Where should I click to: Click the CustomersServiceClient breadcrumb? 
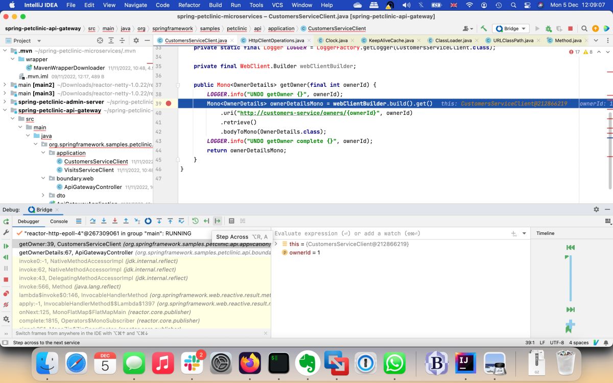coord(337,29)
